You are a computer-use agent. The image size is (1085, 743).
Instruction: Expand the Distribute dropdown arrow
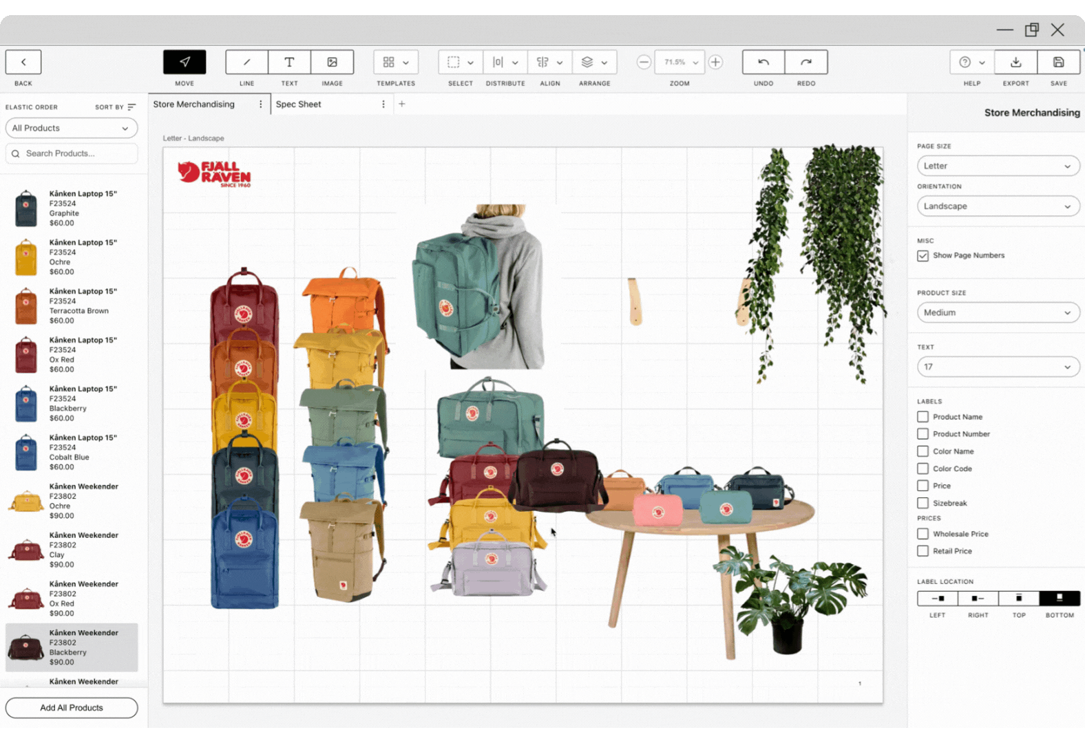point(515,63)
